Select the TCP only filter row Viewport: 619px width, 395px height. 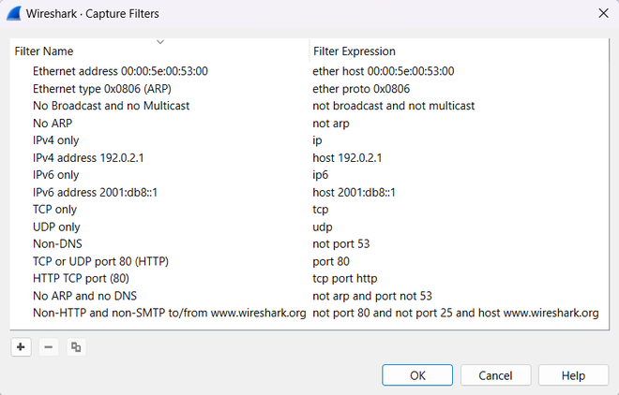pyautogui.click(x=54, y=210)
